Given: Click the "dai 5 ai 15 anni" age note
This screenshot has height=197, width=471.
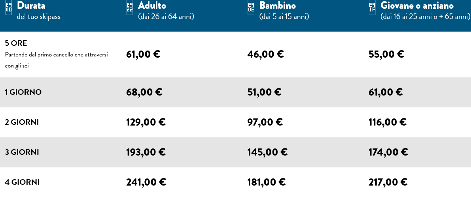Looking at the screenshot, I should pos(284,17).
